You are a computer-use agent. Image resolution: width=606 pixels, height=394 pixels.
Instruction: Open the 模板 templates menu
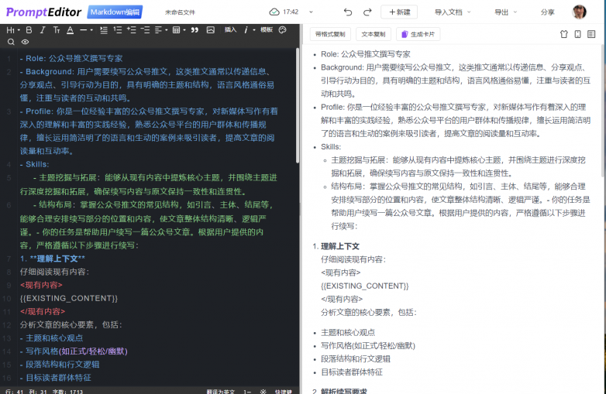pos(266,30)
